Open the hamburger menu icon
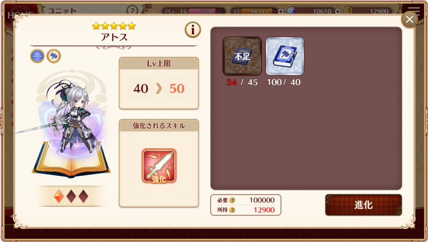 pyautogui.click(x=414, y=11)
